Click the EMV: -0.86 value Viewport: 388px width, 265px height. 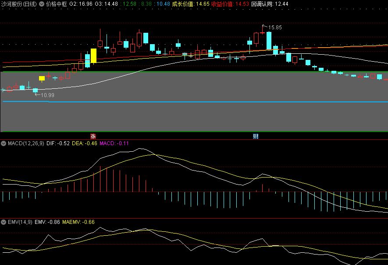47,222
